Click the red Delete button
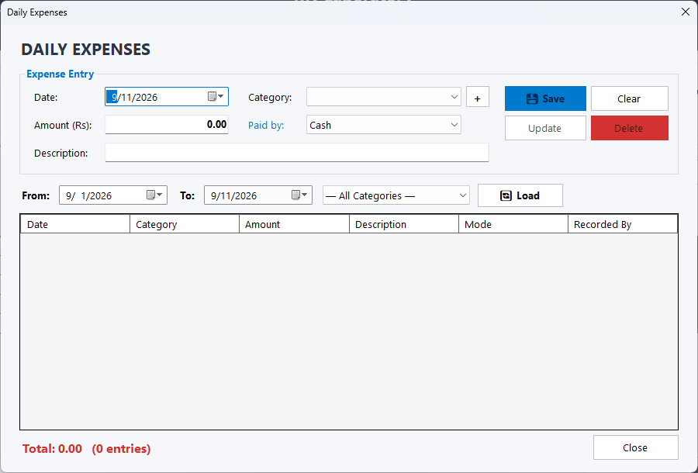 pos(630,128)
